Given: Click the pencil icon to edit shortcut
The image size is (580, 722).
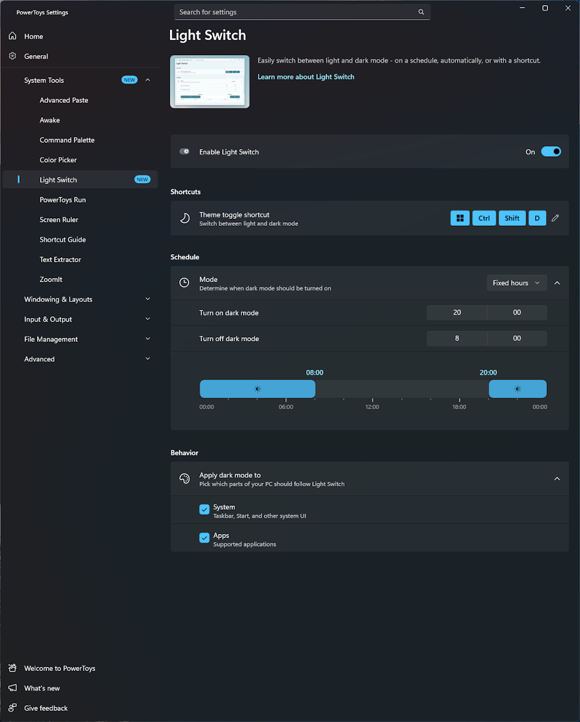Looking at the screenshot, I should tap(555, 218).
